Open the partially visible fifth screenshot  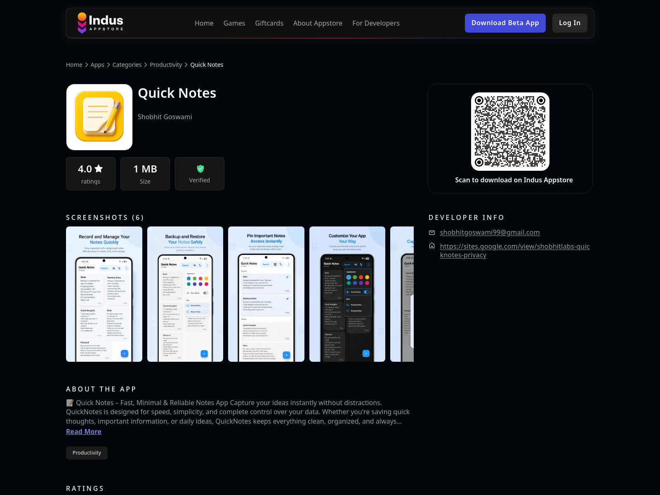coord(402,294)
